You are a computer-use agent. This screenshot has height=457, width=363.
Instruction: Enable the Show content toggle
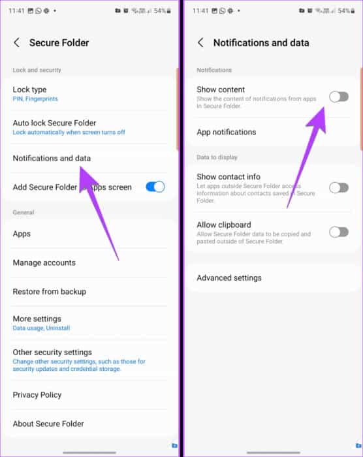(x=339, y=97)
